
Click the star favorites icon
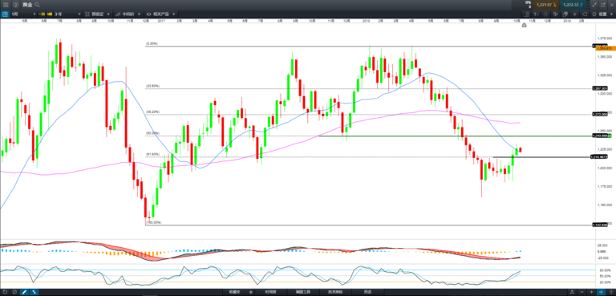pos(251,292)
